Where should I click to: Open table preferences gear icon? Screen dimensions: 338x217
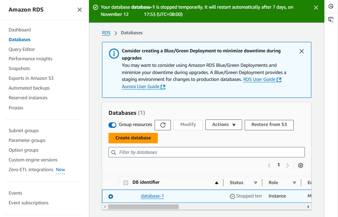click(x=301, y=165)
